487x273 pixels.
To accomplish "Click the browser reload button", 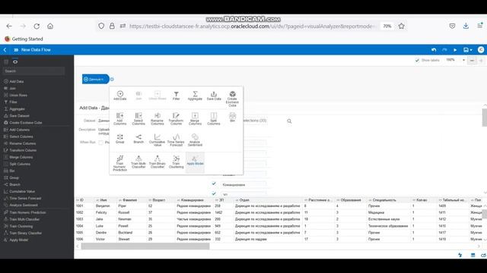I will coord(37,27).
